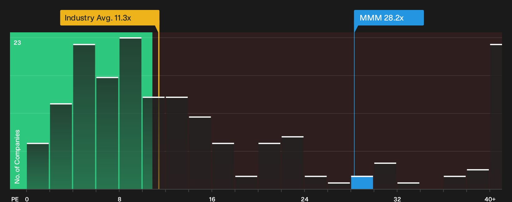Click the x-axis tick label 16
This screenshot has height=202, width=512.
click(212, 199)
